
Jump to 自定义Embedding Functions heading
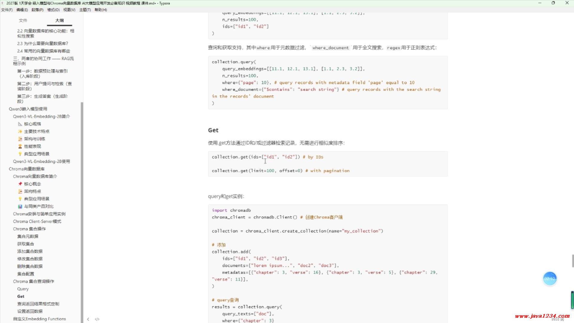coord(39,319)
